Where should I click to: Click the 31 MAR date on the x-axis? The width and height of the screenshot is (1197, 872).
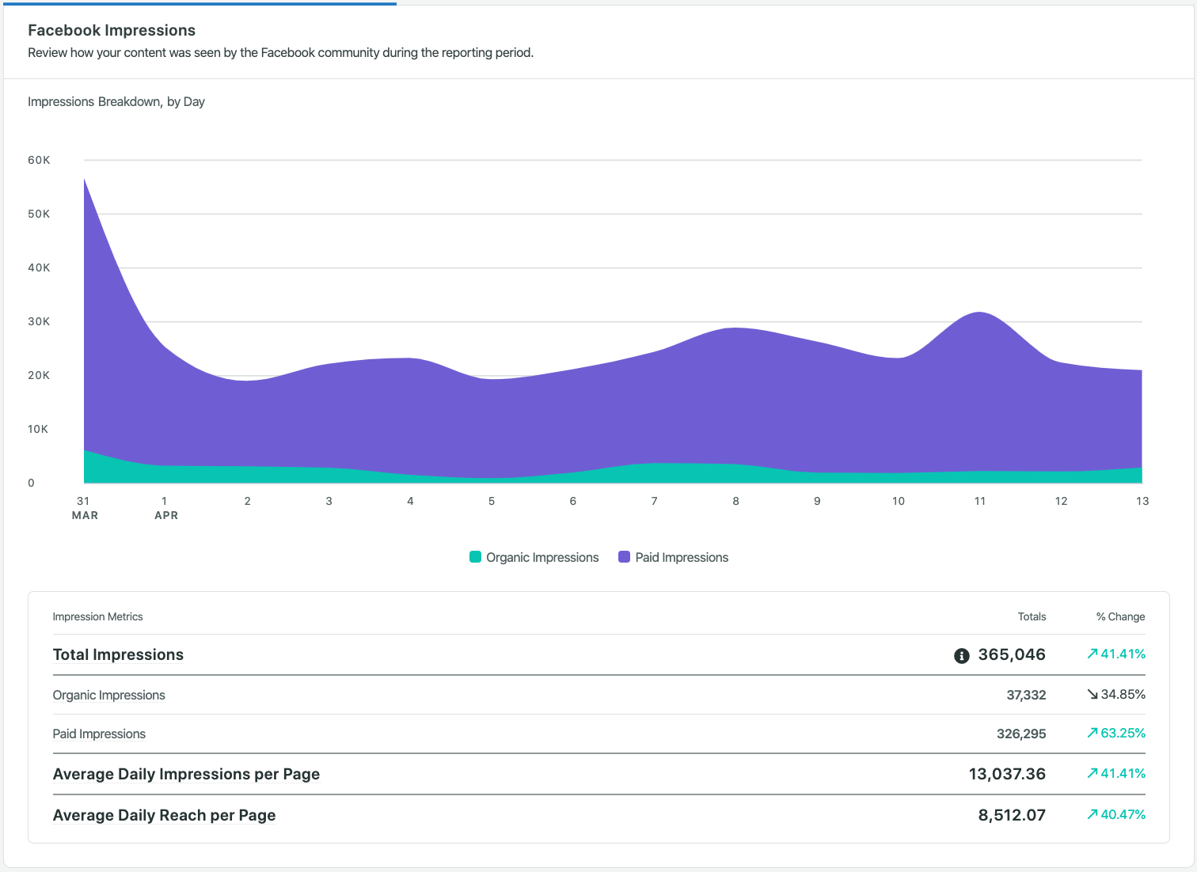click(x=84, y=507)
